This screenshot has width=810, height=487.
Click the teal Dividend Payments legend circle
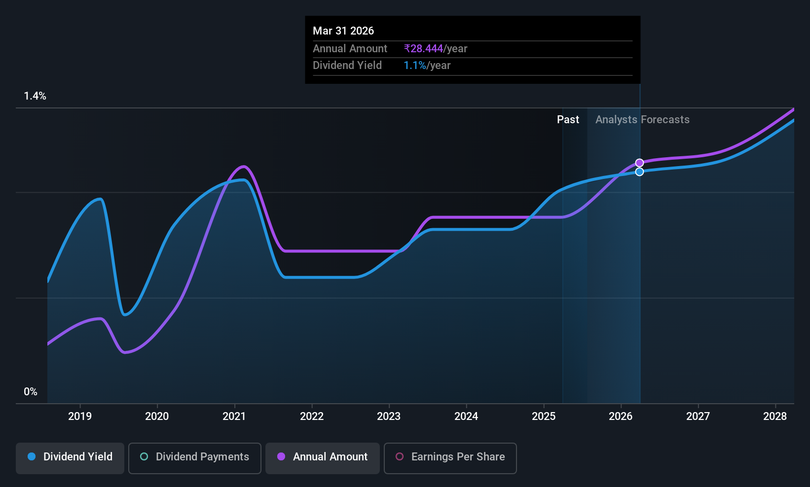(144, 456)
